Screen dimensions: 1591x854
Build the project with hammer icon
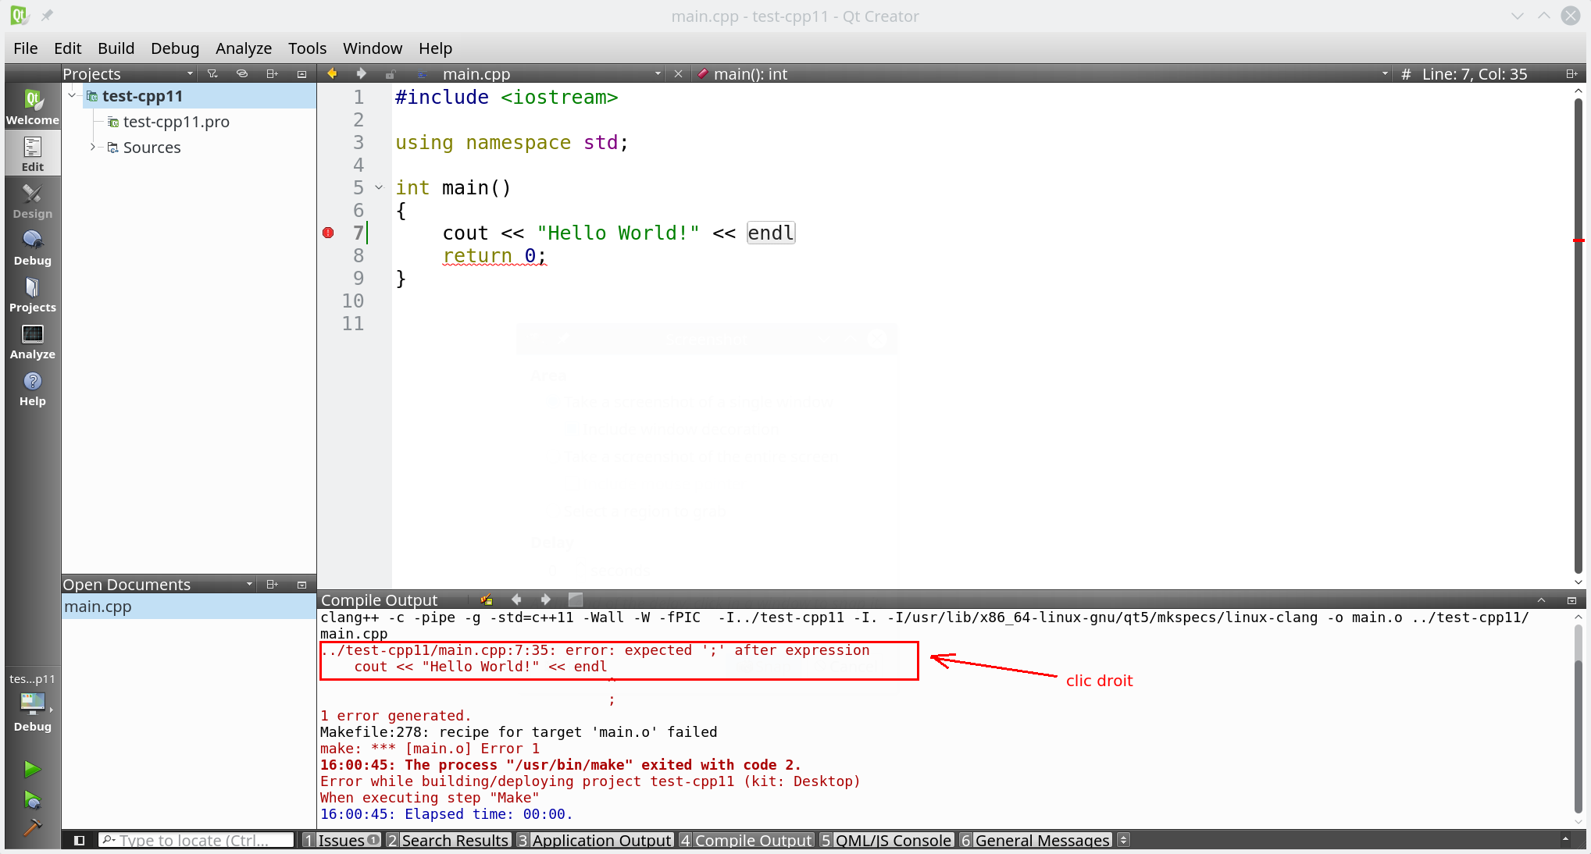(x=32, y=827)
